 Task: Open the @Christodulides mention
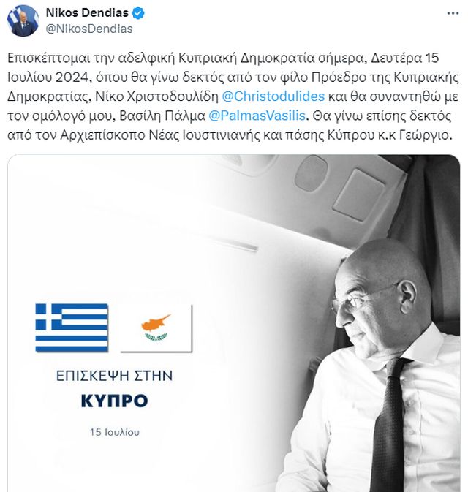point(273,96)
